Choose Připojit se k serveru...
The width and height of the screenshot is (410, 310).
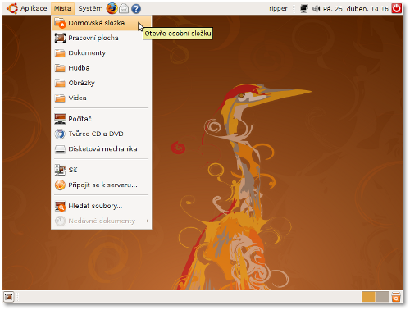coord(101,185)
